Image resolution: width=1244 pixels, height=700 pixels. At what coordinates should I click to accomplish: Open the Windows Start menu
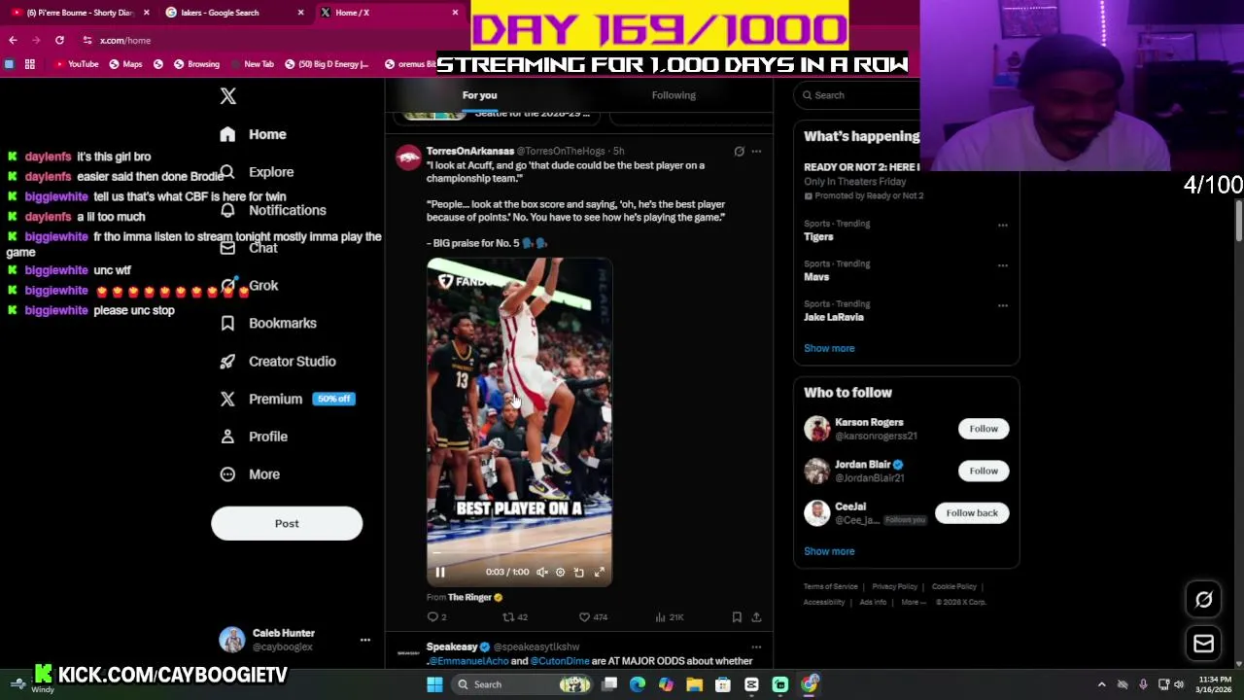[434, 684]
